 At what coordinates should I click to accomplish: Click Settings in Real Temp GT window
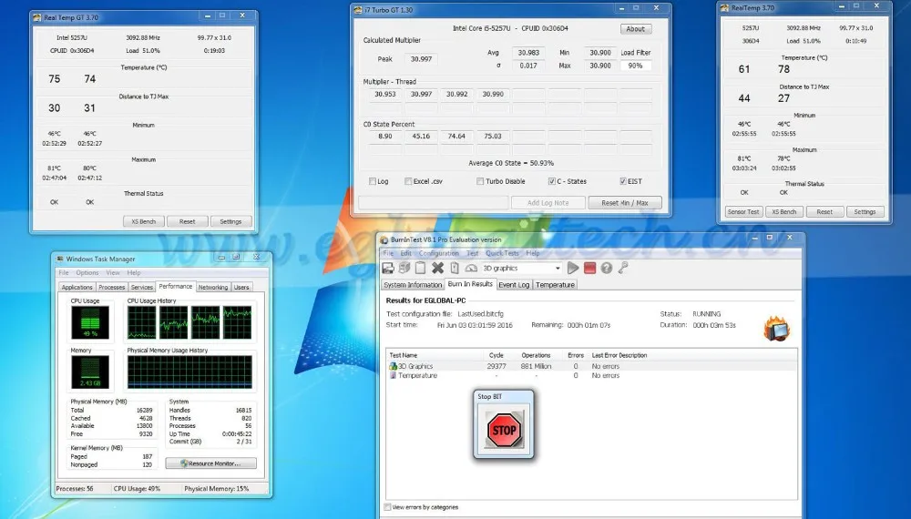[230, 221]
